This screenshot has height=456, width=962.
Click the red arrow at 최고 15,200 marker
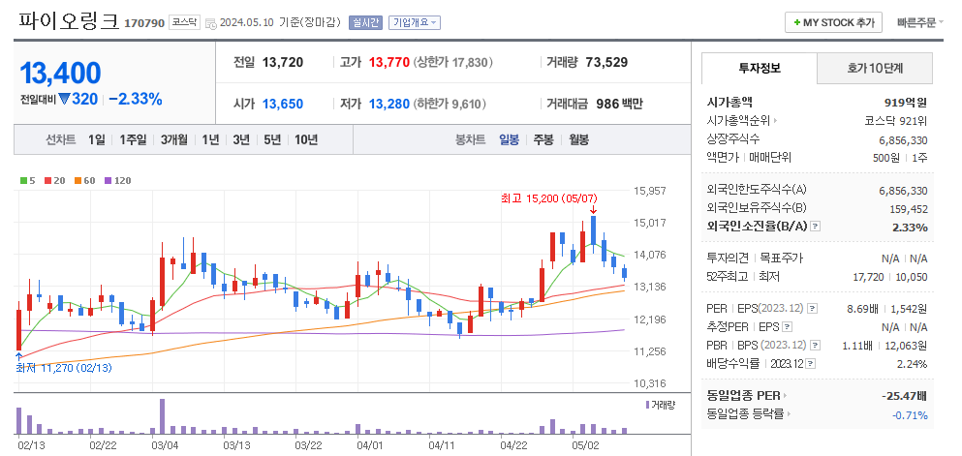coord(593,210)
